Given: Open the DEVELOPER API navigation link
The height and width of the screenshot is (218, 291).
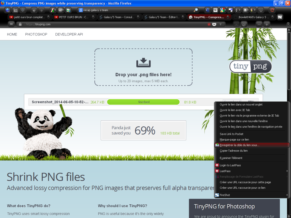Looking at the screenshot, I should 69,34.
